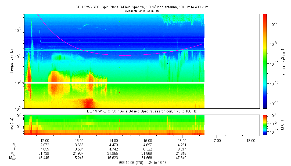
Task: Click the white gap band at 10³ Hz
Action: 114,82
